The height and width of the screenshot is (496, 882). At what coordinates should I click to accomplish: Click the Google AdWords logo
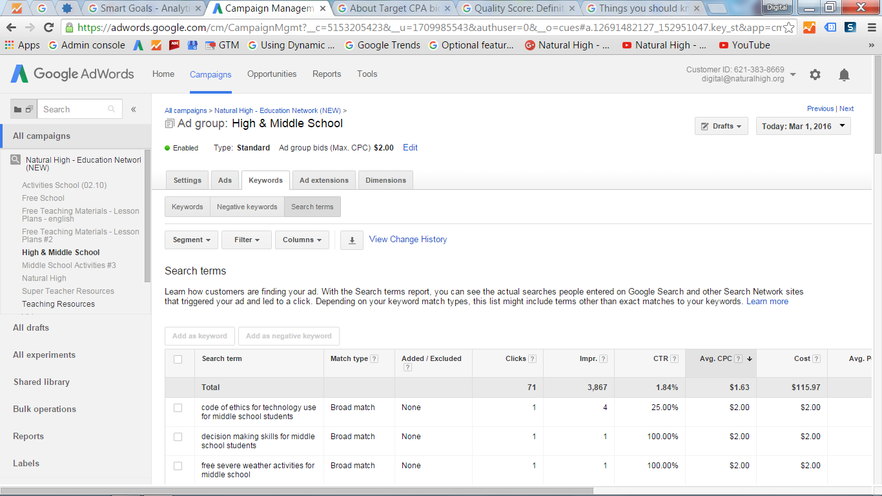tap(72, 74)
